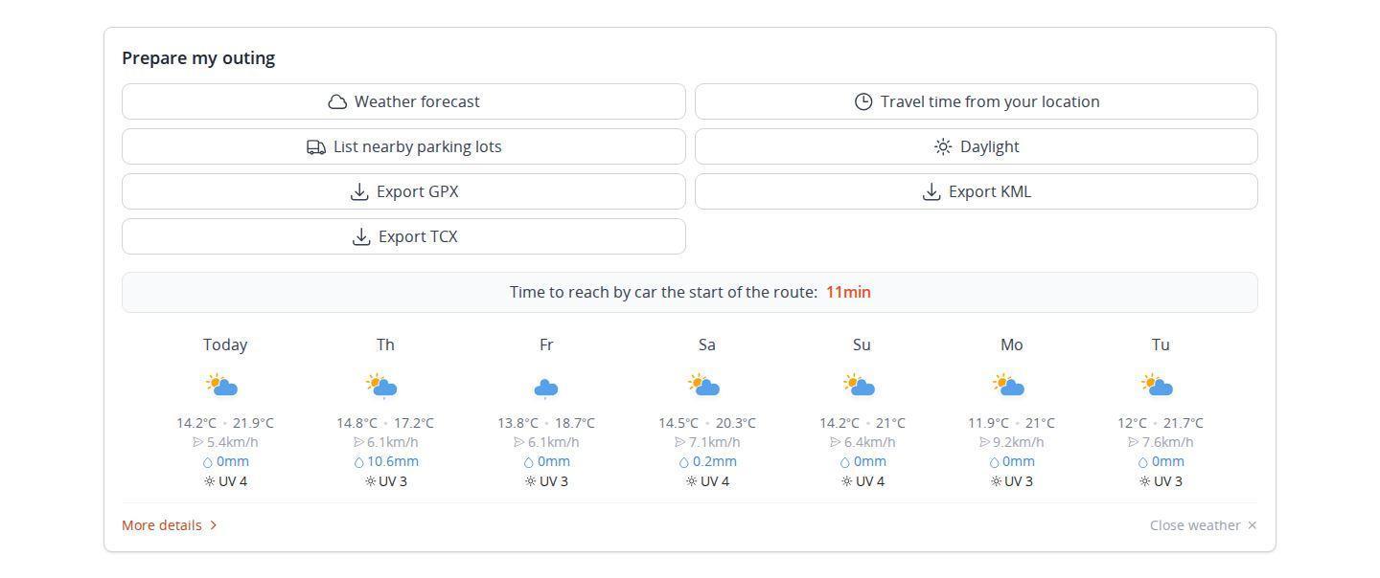
Task: Click Tuesday's 7.6km/h wind speed
Action: point(1168,442)
